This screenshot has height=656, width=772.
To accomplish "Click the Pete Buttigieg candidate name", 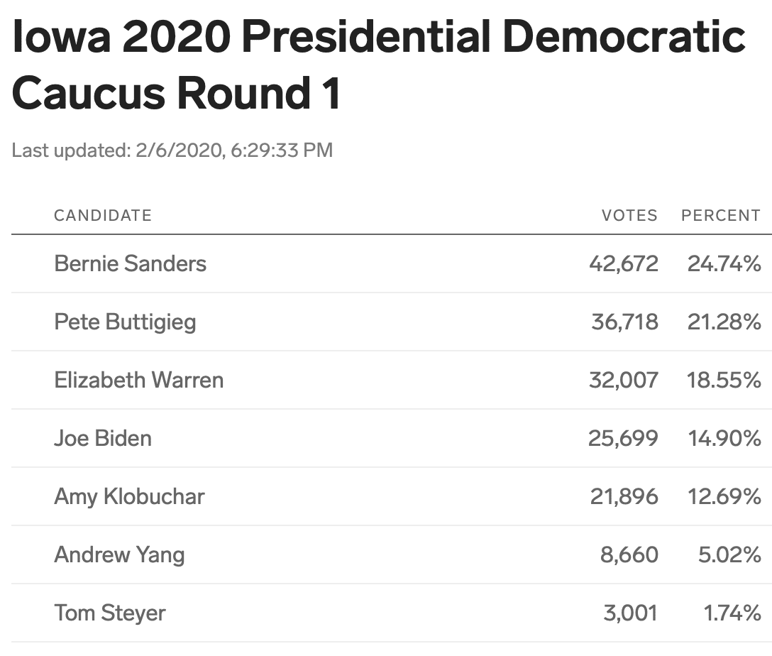I will 125,322.
